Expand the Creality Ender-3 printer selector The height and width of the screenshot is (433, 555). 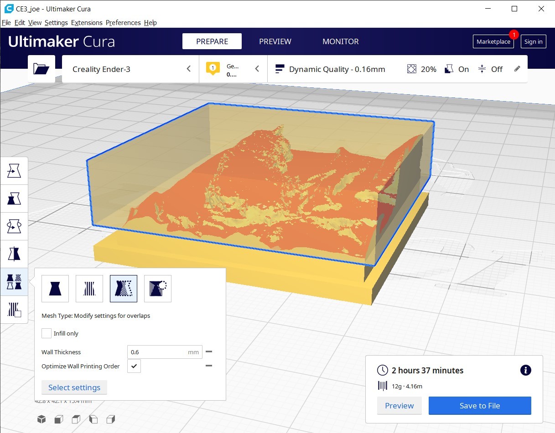[130, 69]
